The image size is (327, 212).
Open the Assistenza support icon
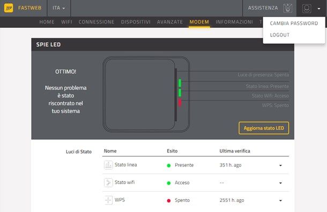pos(287,8)
